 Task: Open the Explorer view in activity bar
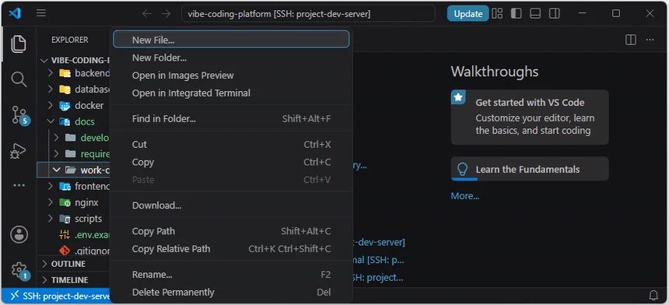click(19, 44)
